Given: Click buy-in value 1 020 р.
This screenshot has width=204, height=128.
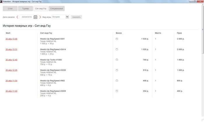Looking at the screenshot, I should tap(145, 49).
